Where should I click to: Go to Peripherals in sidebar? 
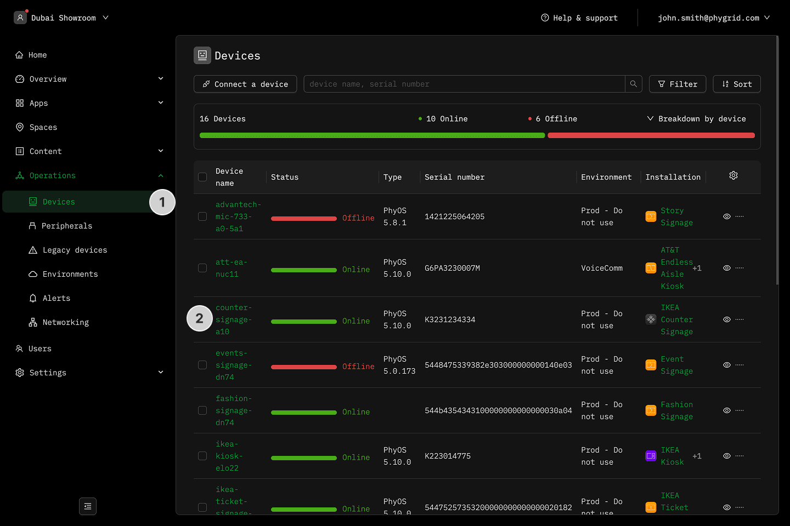[x=67, y=226]
